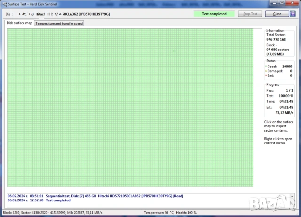This screenshot has width=301, height=217.
Task: Click the Sequential test log entry
Action: 94,195
